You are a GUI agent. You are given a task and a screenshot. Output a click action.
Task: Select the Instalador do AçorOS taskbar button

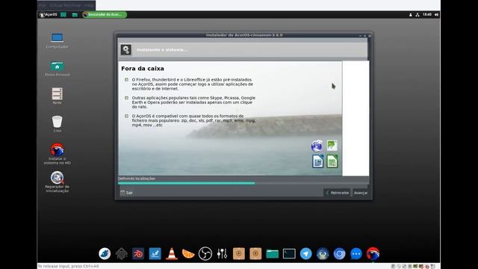click(105, 15)
